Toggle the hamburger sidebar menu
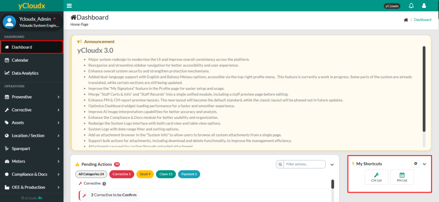Image resolution: width=439 pixels, height=202 pixels. tap(69, 6)
